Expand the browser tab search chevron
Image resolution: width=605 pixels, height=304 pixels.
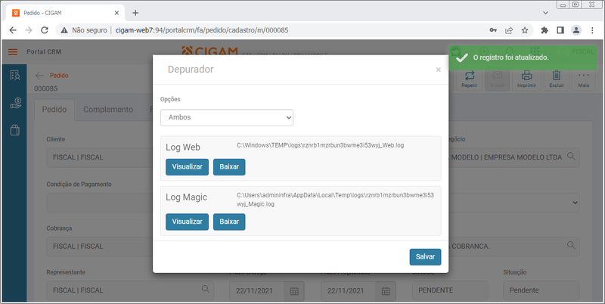[545, 13]
